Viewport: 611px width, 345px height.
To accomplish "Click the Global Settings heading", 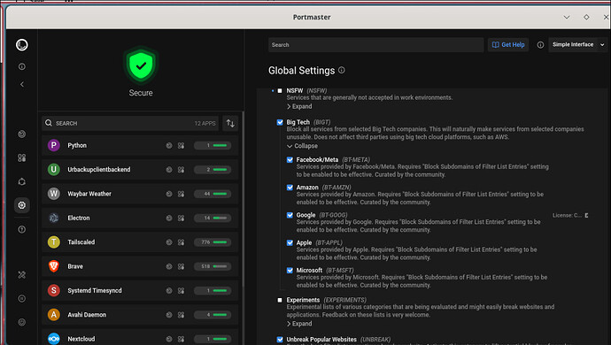I will 301,71.
